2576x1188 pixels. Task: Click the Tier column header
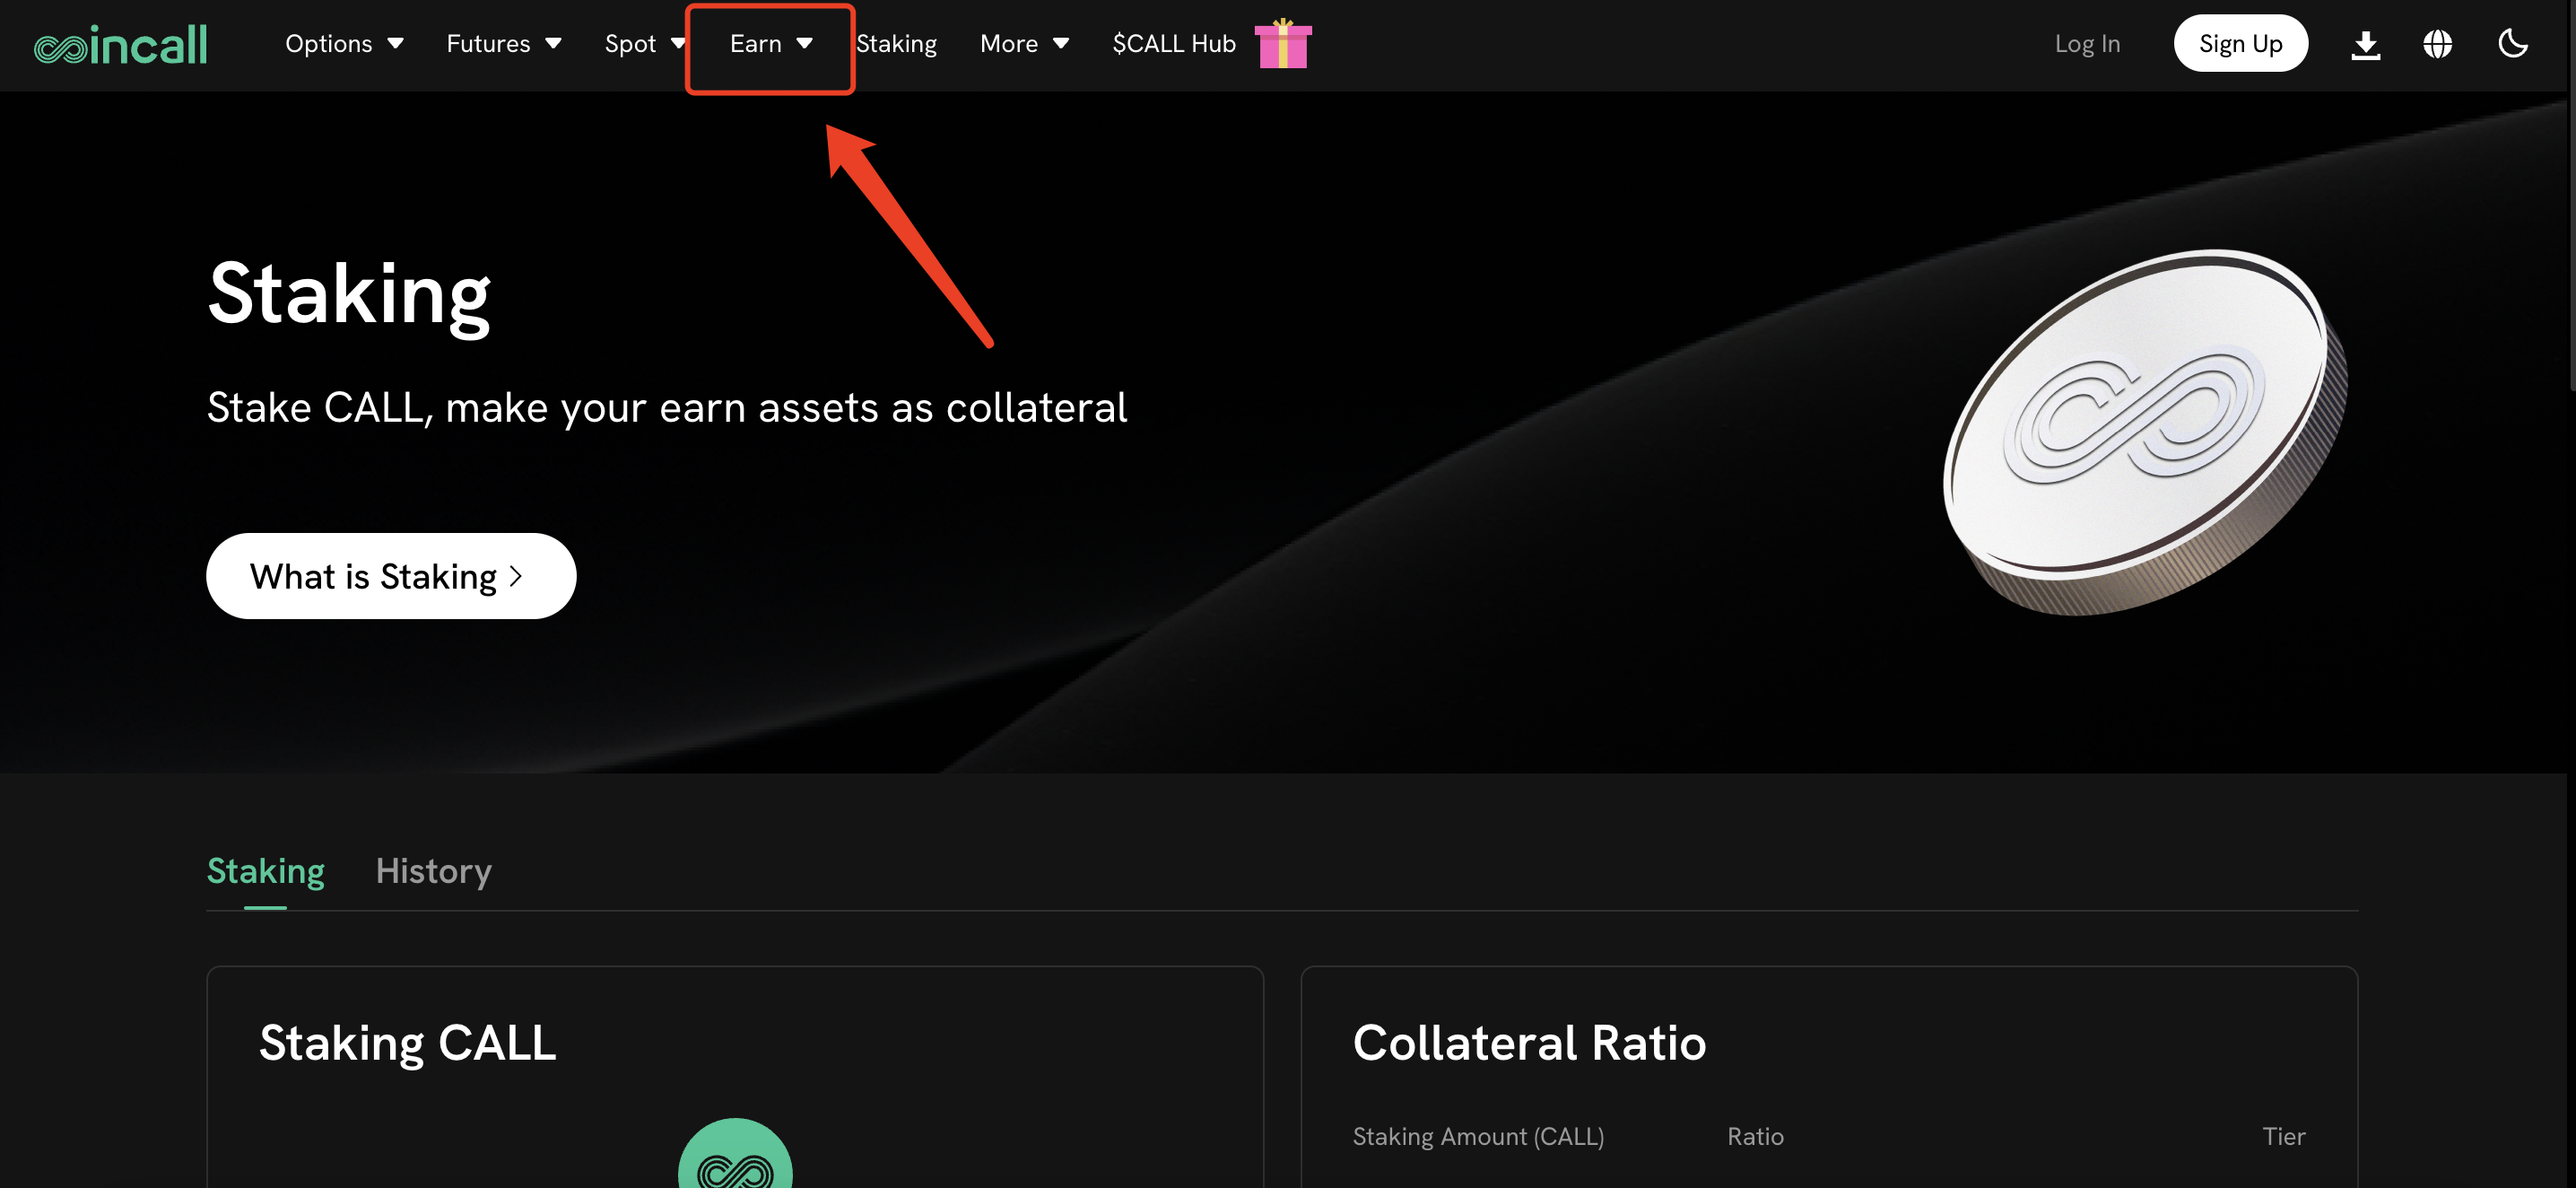(x=2284, y=1137)
